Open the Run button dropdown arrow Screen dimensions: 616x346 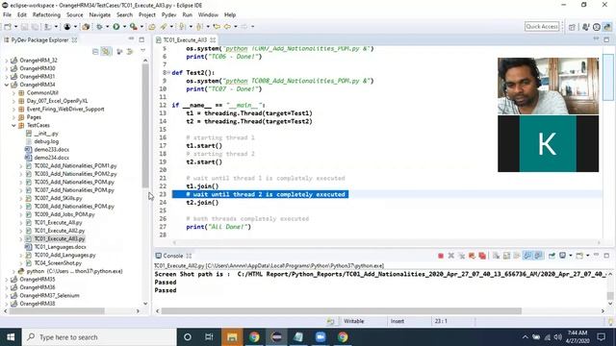pos(124,27)
